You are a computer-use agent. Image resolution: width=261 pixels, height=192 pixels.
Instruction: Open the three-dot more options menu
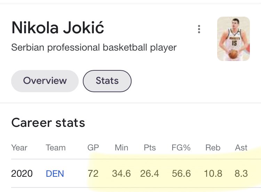[199, 29]
